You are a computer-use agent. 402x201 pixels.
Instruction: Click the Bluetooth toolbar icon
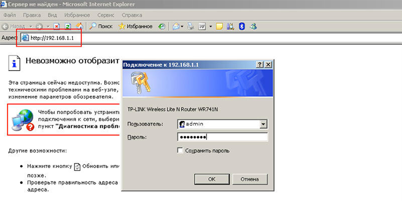[242, 26]
